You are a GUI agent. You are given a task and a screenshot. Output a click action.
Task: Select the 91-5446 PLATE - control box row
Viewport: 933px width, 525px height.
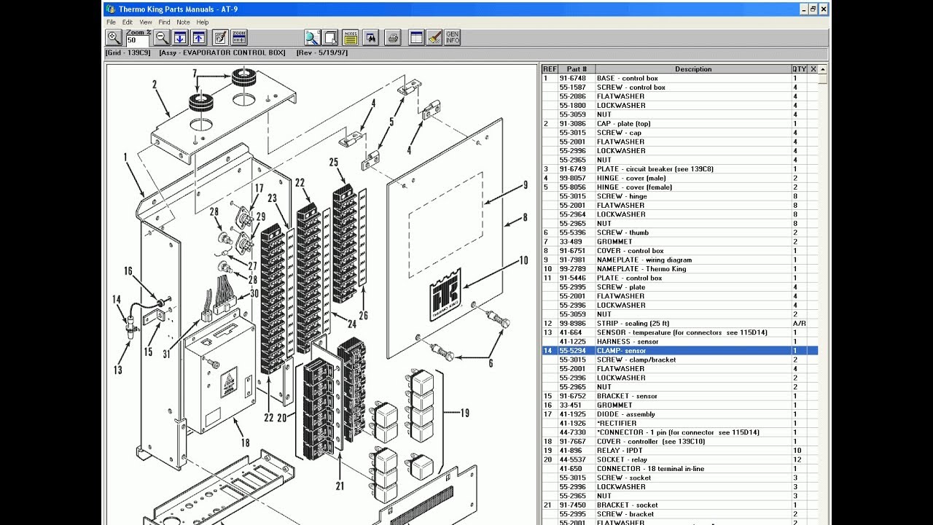click(680, 278)
